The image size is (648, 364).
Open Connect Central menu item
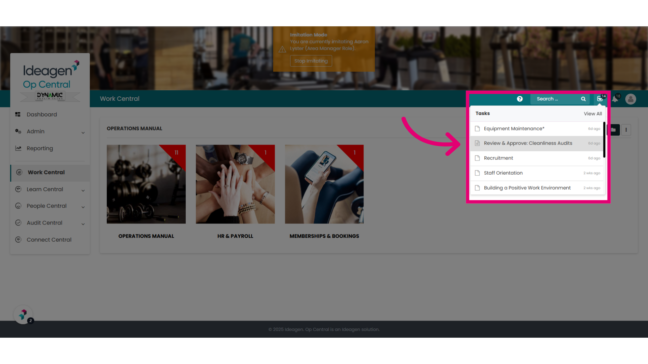[x=49, y=240]
